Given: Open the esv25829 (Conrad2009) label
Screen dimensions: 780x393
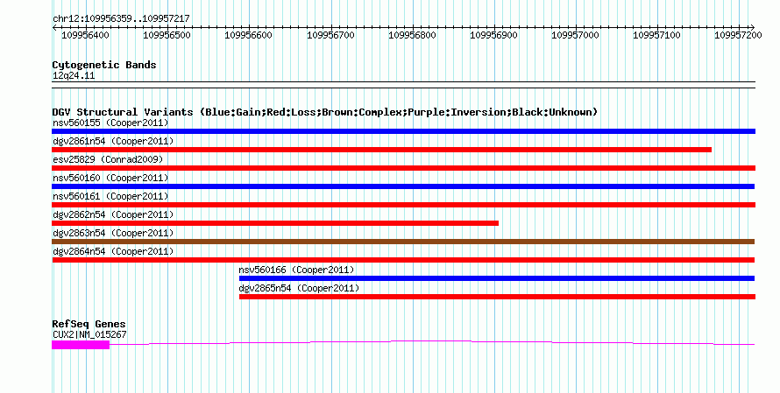Looking at the screenshot, I should pos(108,159).
